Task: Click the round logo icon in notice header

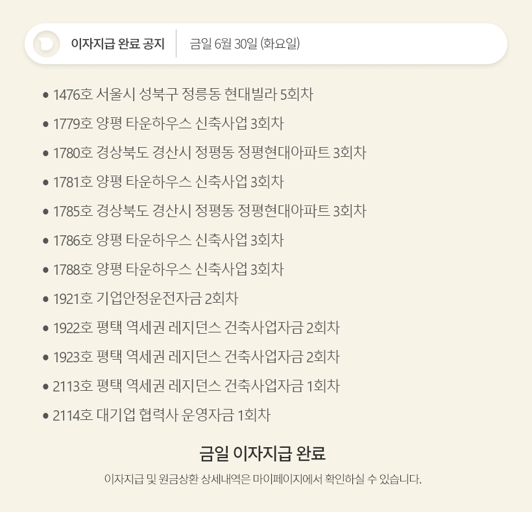Action: [x=46, y=44]
